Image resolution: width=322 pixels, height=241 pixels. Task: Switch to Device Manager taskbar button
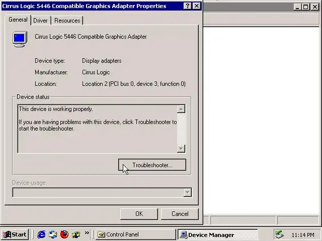point(217,234)
